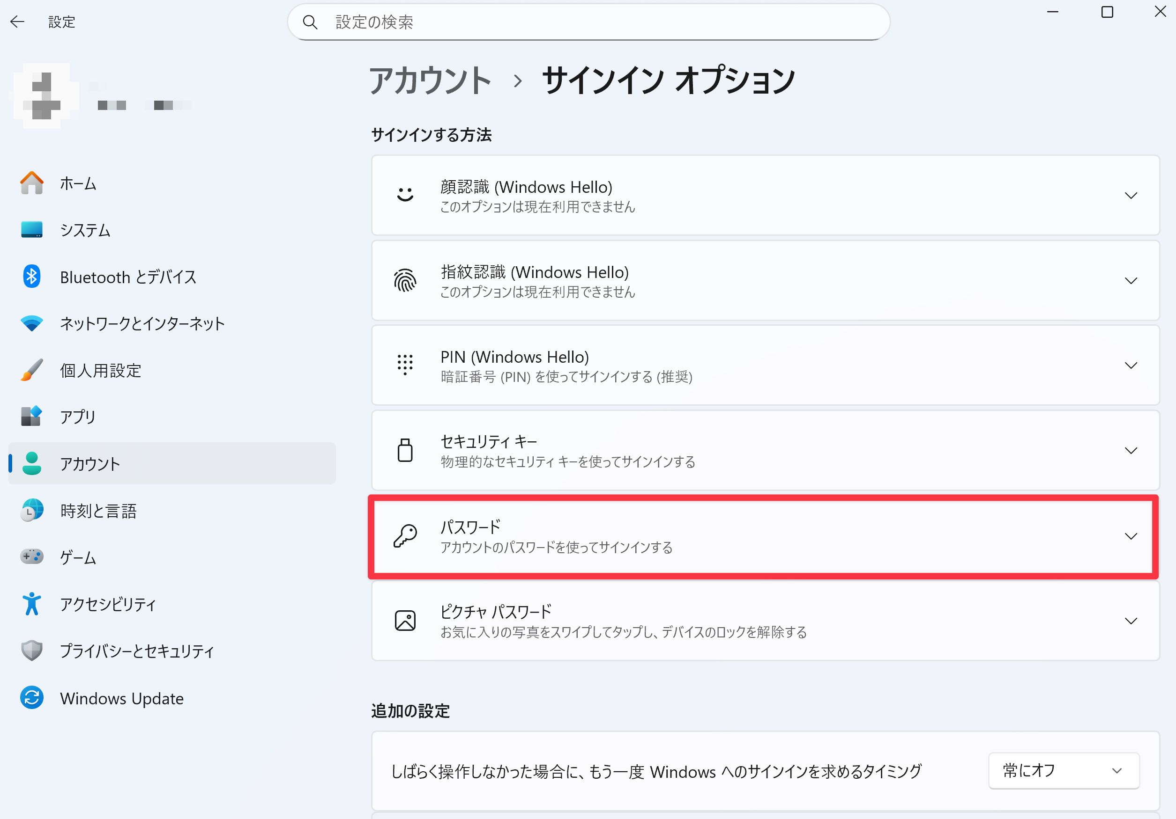1176x819 pixels.
Task: Expand the 指紋認識 (Windows Hello) chevron
Action: pos(1131,280)
